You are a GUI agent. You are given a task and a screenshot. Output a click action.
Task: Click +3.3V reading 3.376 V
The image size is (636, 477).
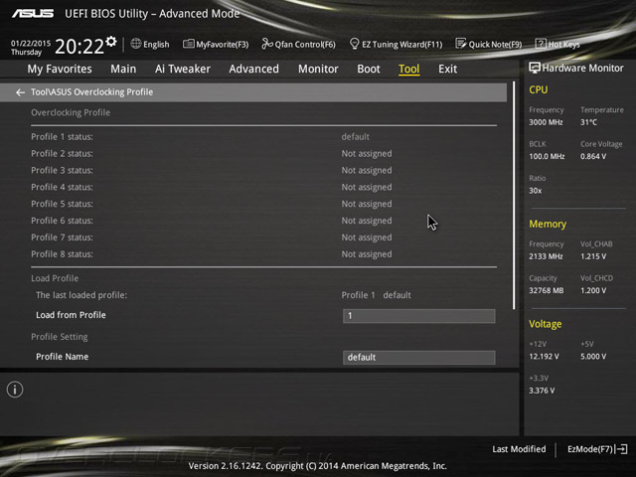[542, 391]
